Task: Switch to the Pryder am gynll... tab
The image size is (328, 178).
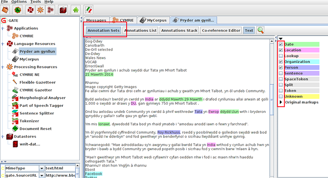Action: point(194,20)
